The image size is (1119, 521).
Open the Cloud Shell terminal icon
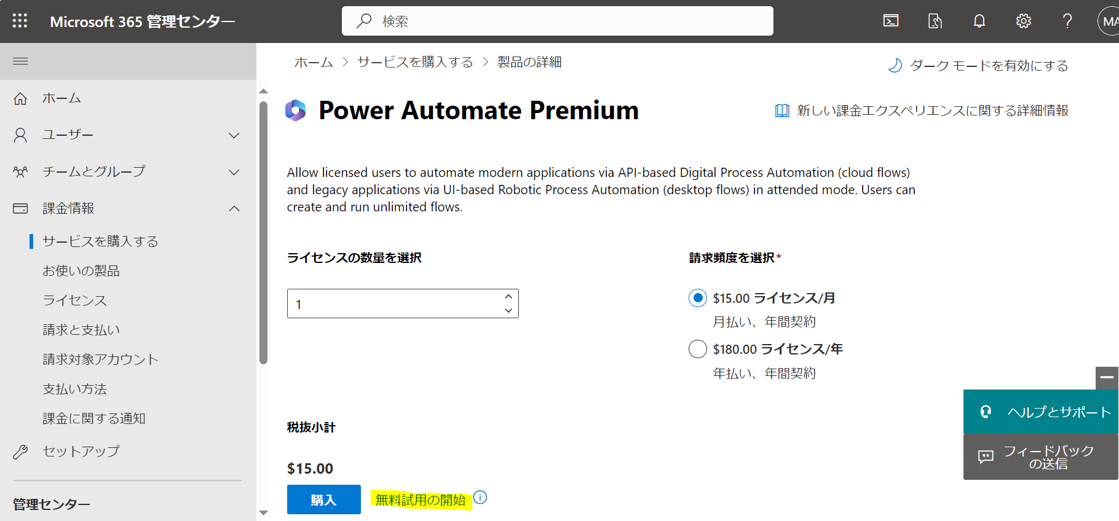pos(891,21)
